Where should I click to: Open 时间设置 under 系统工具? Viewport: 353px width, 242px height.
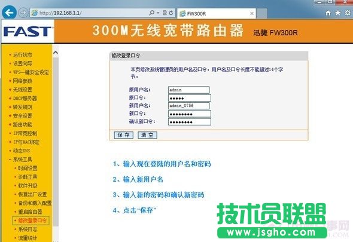[28, 169]
